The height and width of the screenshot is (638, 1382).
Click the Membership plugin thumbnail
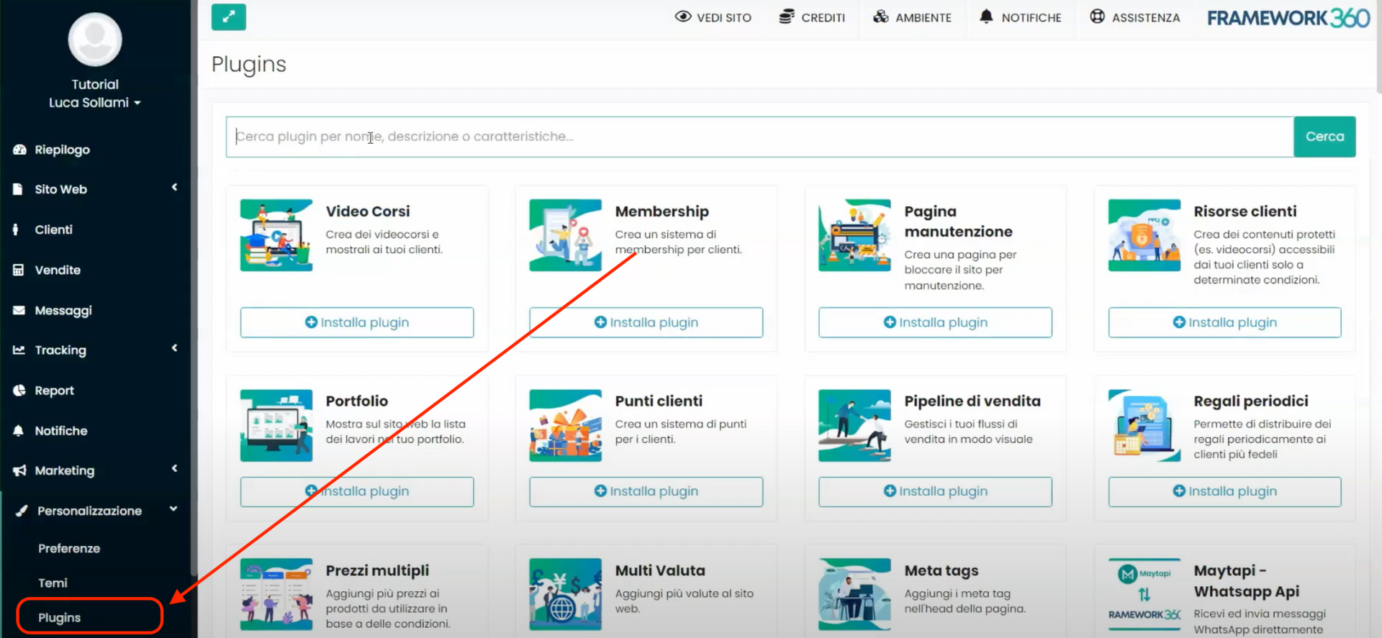(x=565, y=235)
